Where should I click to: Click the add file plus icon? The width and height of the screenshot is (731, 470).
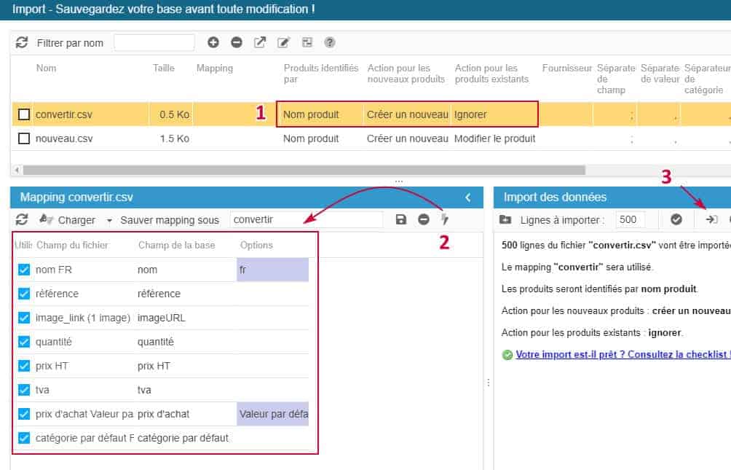[213, 43]
